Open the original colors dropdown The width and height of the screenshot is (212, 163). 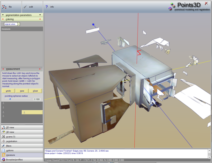click(19, 24)
